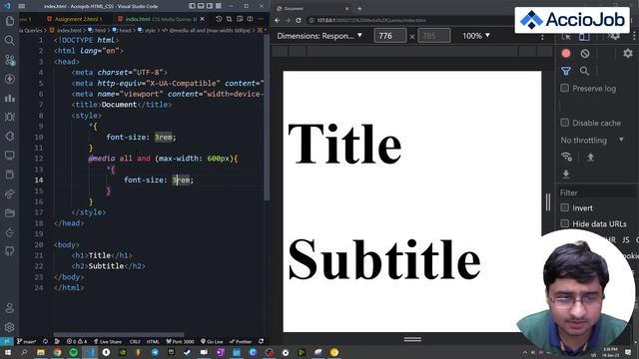Screen dimensions: 639x359
Task: Toggle the secondary sidebar layout icon
Action: [x=210, y=6]
